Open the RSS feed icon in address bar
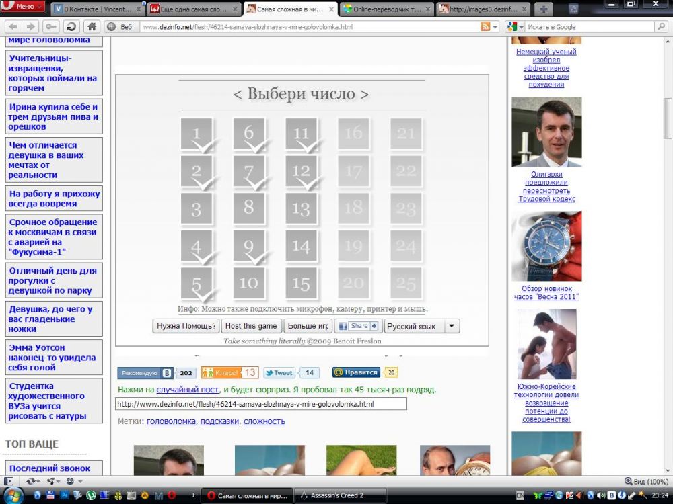673x504 pixels. 485,27
